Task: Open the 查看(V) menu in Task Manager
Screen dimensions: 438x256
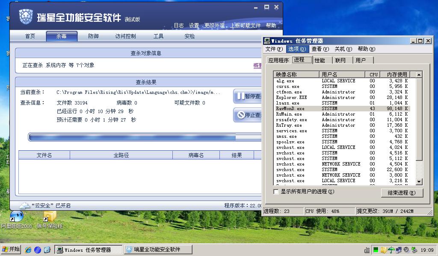Action: 320,49
